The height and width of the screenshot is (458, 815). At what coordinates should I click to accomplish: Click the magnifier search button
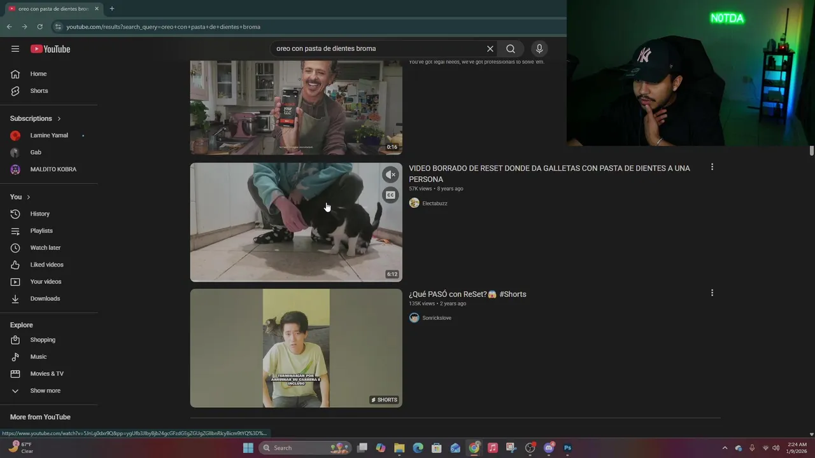point(511,48)
